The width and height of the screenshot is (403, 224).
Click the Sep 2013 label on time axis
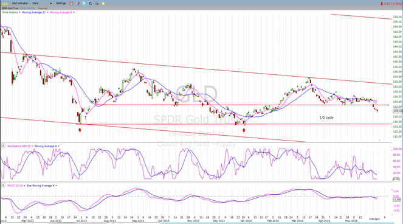click(x=138, y=221)
